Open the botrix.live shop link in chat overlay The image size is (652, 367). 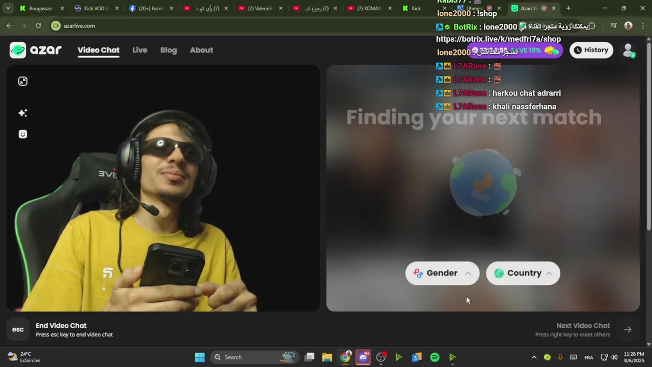[x=498, y=39]
